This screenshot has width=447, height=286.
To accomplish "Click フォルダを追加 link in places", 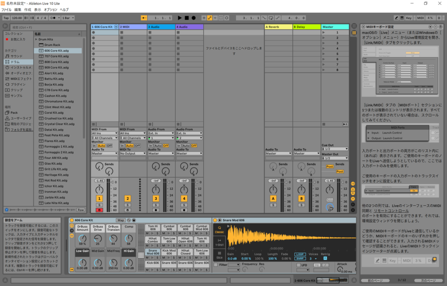I will coord(21,130).
